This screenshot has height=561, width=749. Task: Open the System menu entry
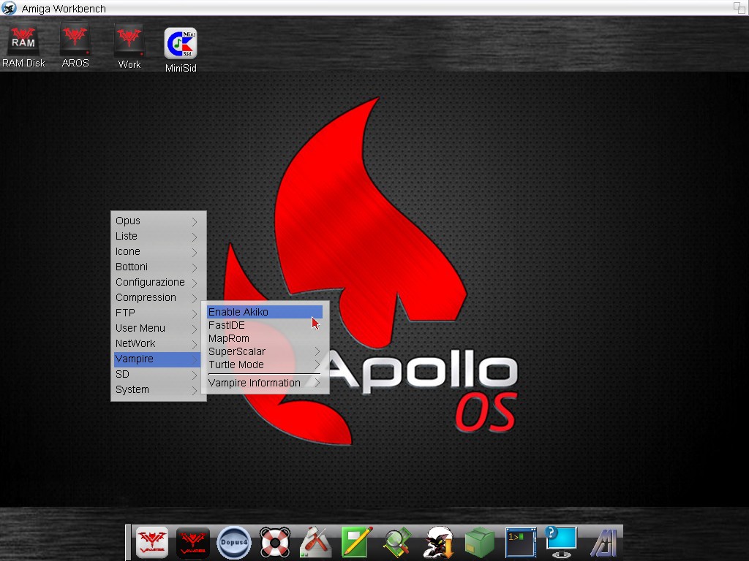click(157, 389)
